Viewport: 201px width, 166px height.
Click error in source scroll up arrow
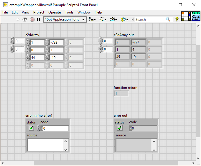click(65, 141)
